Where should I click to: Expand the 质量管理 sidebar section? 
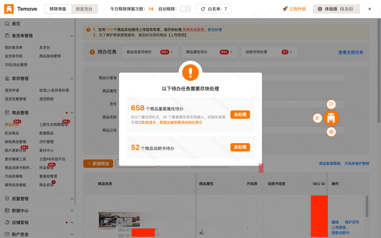pyautogui.click(x=72, y=198)
